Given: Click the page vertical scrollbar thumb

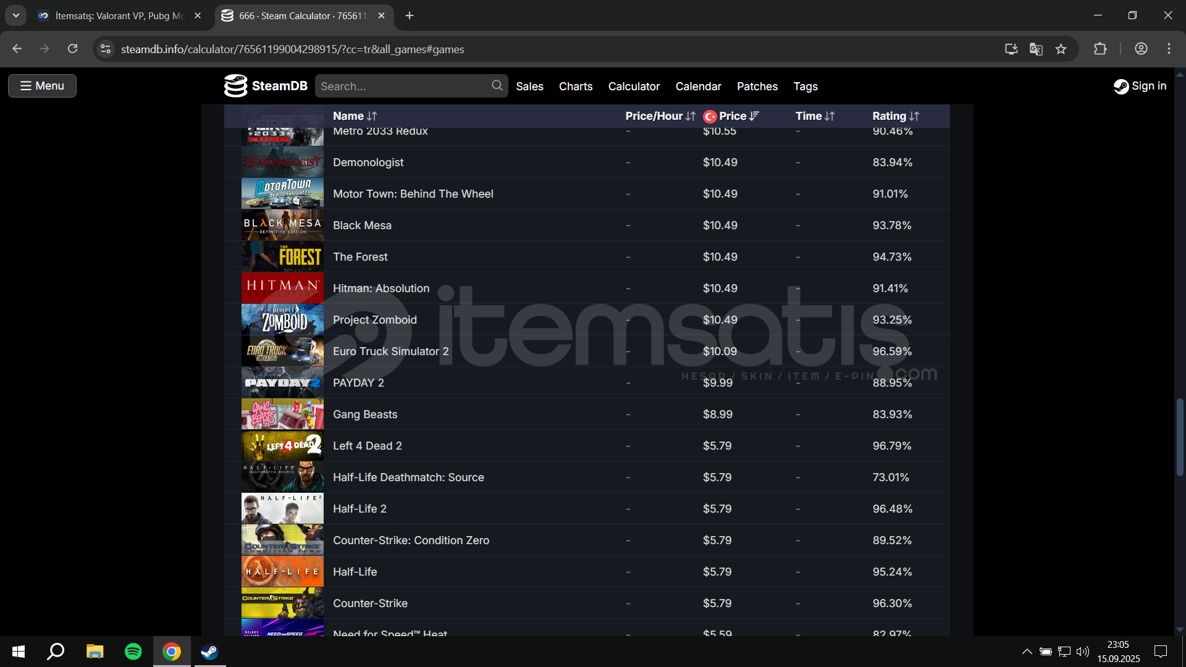Looking at the screenshot, I should coord(1180,437).
